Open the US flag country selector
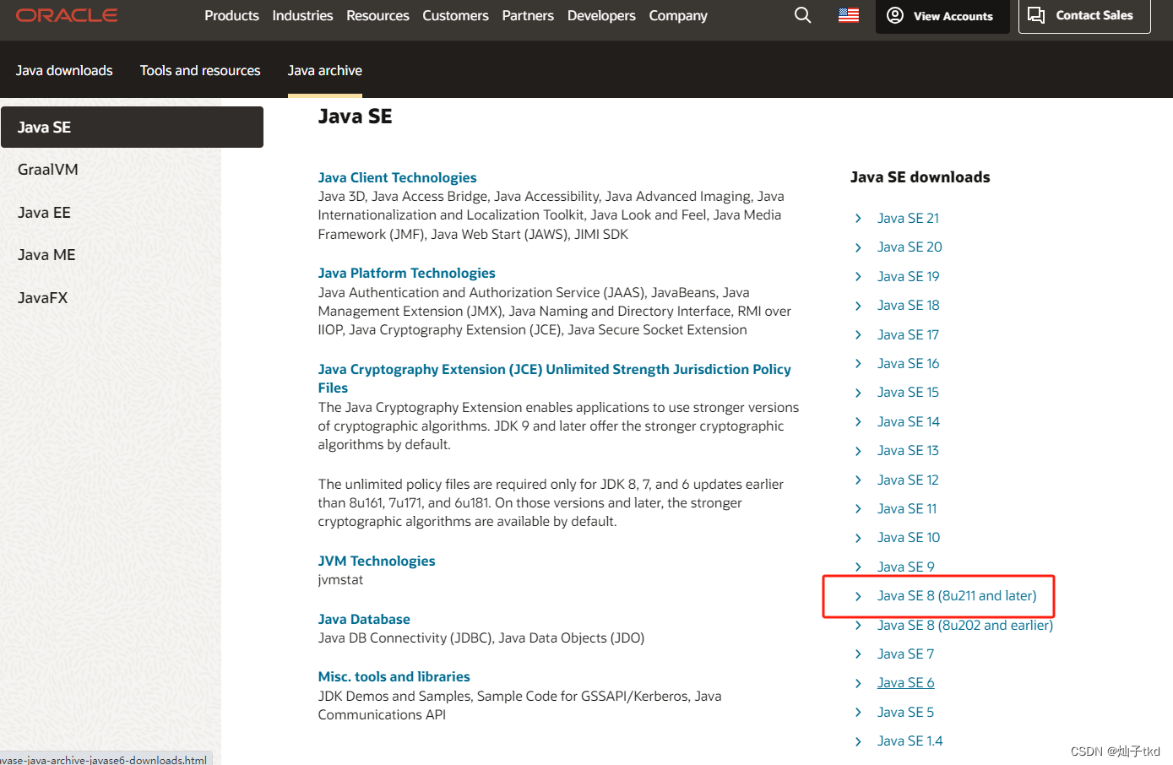1173x765 pixels. click(849, 15)
